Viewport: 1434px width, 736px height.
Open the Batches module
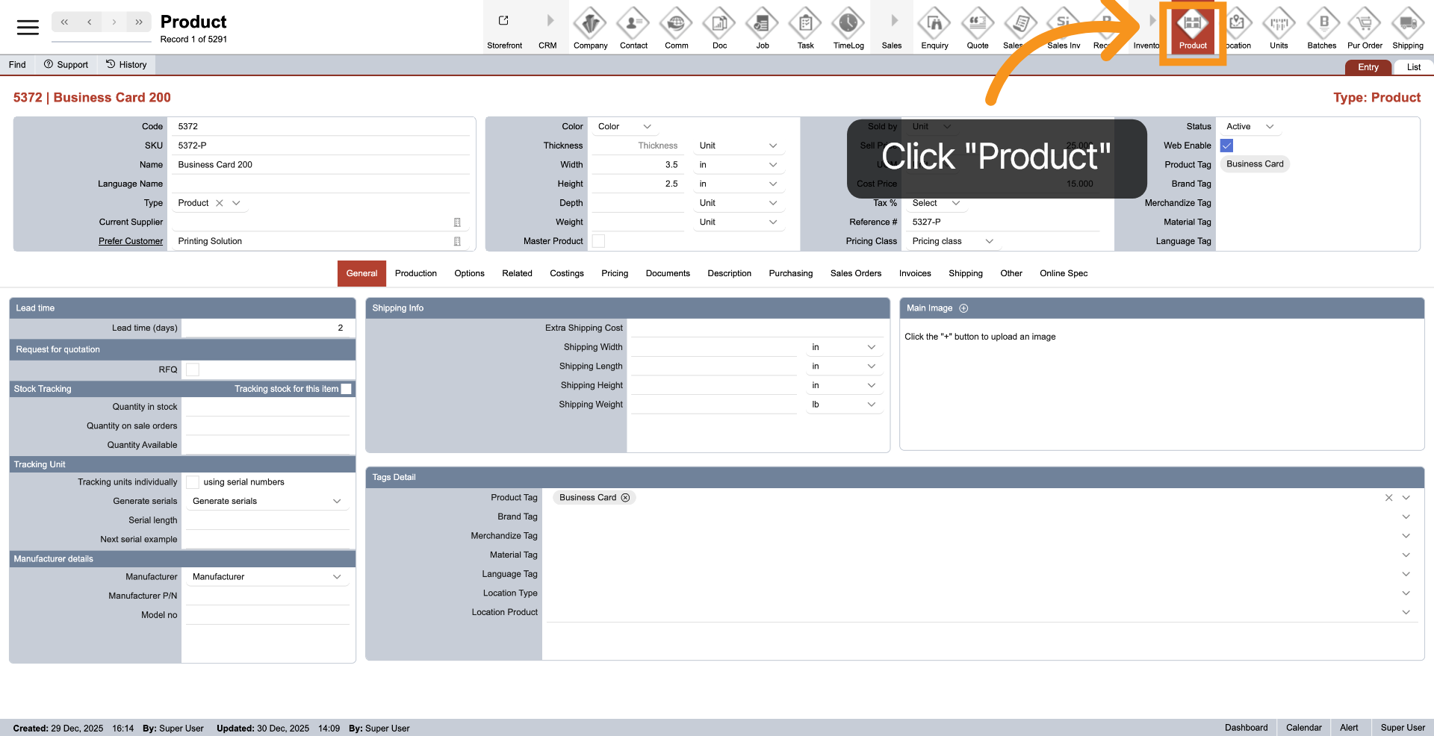point(1321,27)
